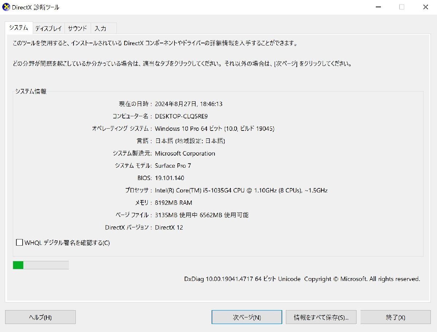Click the BIOS label
The height and width of the screenshot is (332, 437).
coord(145,178)
